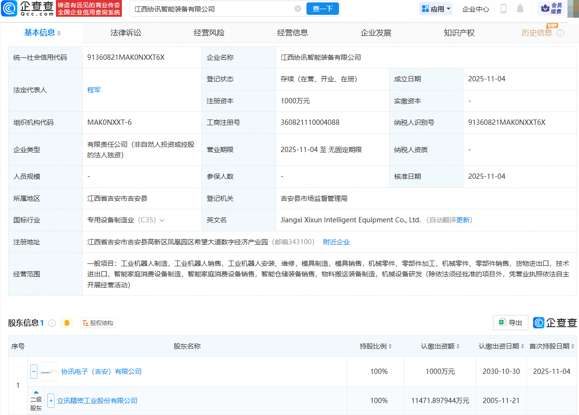Click the mobile phone icon in header
Screen dimensions: 579x415
point(503,9)
